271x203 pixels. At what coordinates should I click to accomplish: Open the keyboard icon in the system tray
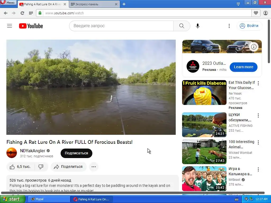click(x=237, y=199)
